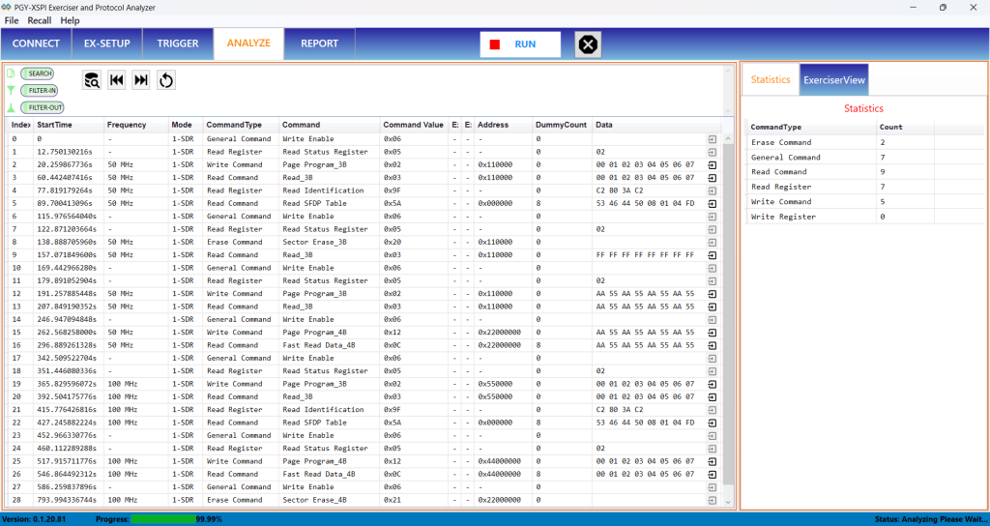This screenshot has width=990, height=526.
Task: Click the table vertical scrollbar thumb
Action: pos(729,314)
